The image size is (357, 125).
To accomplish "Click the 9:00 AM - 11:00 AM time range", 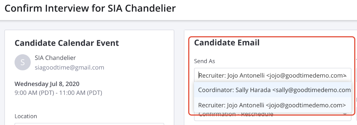I will 58,93.
